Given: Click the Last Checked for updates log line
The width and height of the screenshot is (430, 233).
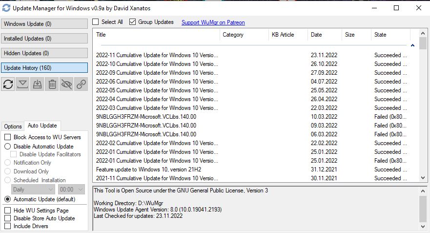Looking at the screenshot, I should pyautogui.click(x=138, y=216).
